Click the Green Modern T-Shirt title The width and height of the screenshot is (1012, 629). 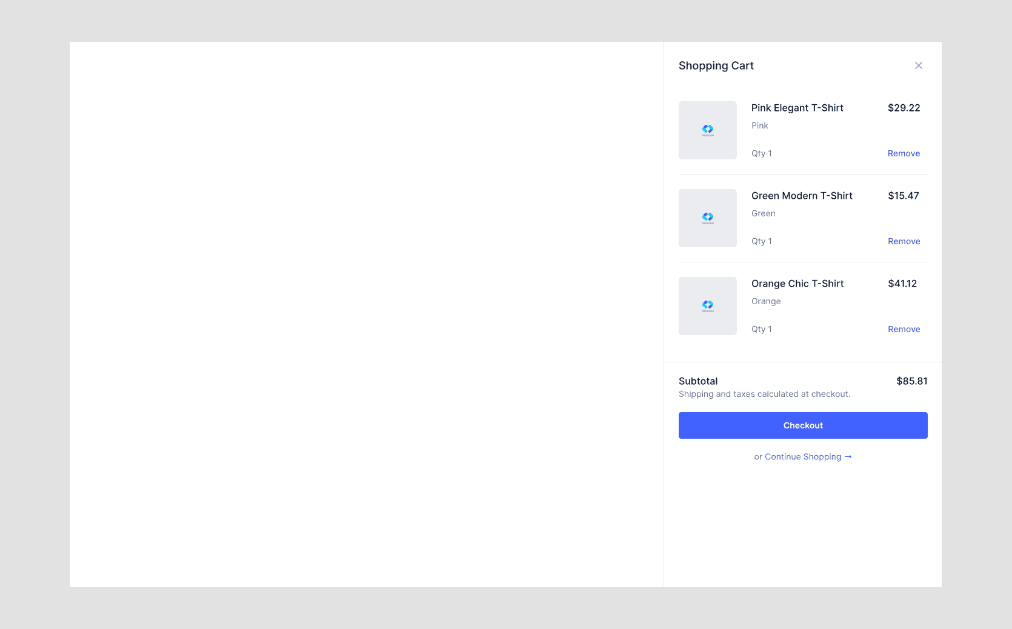pyautogui.click(x=802, y=196)
